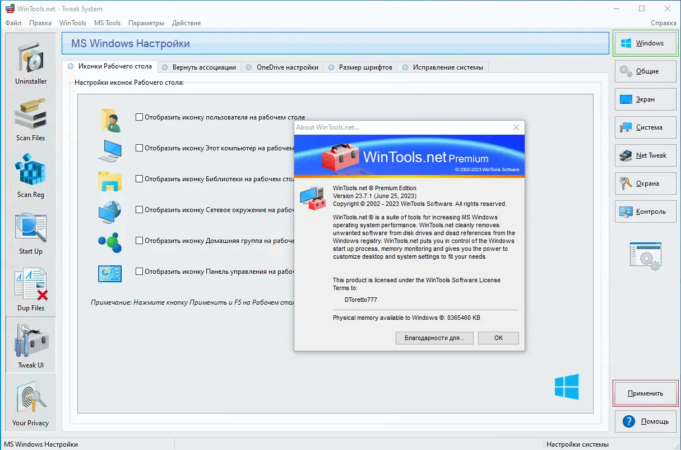The image size is (681, 450).
Task: Enable showing Библиотеки icon on desktop
Action: coord(140,179)
